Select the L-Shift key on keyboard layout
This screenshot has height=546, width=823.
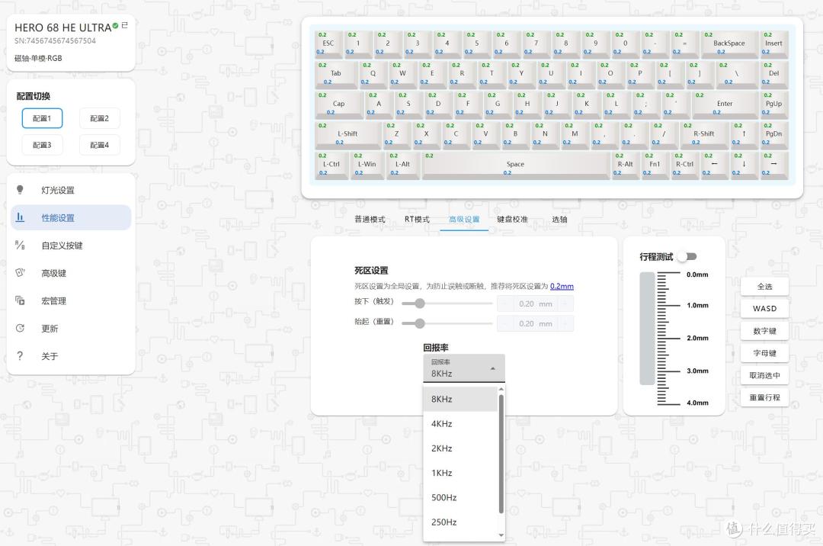tap(347, 134)
